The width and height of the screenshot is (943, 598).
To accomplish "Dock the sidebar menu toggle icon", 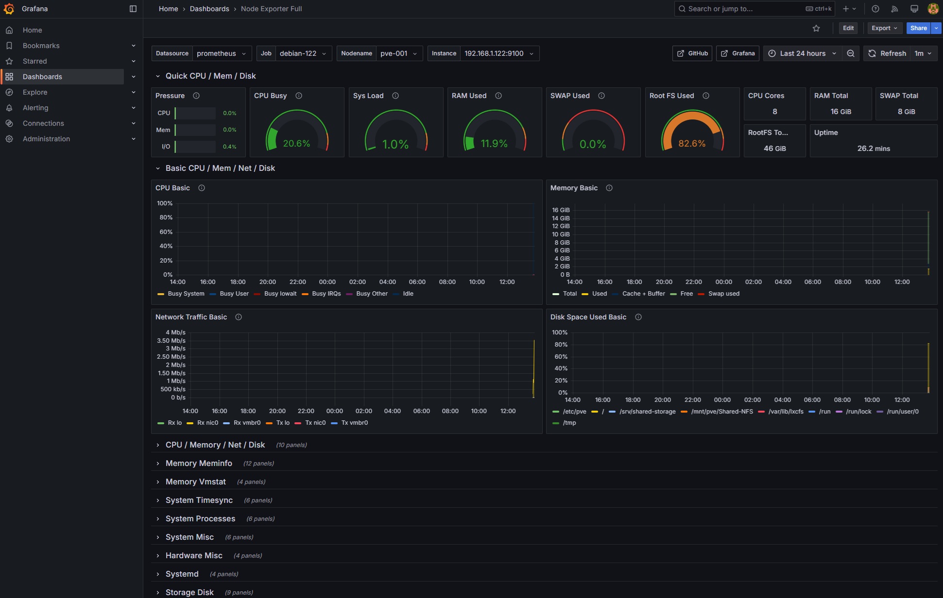I will (x=133, y=9).
